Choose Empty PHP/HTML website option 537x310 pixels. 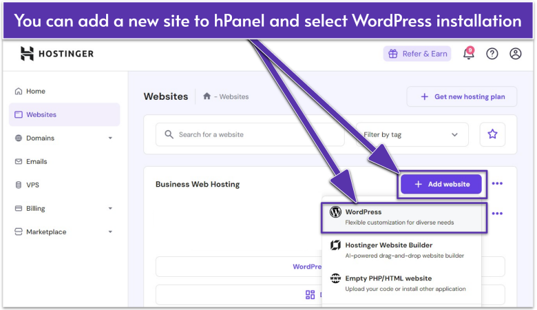(402, 283)
